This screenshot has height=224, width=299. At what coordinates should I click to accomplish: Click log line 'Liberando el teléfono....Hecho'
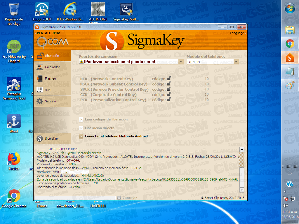point(58,187)
